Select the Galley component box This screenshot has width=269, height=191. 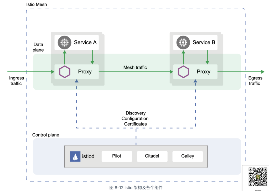[x=188, y=156]
